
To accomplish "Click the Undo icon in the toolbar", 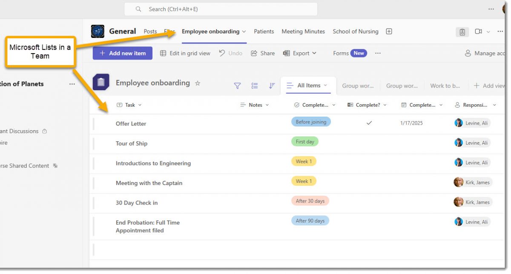I will 230,53.
